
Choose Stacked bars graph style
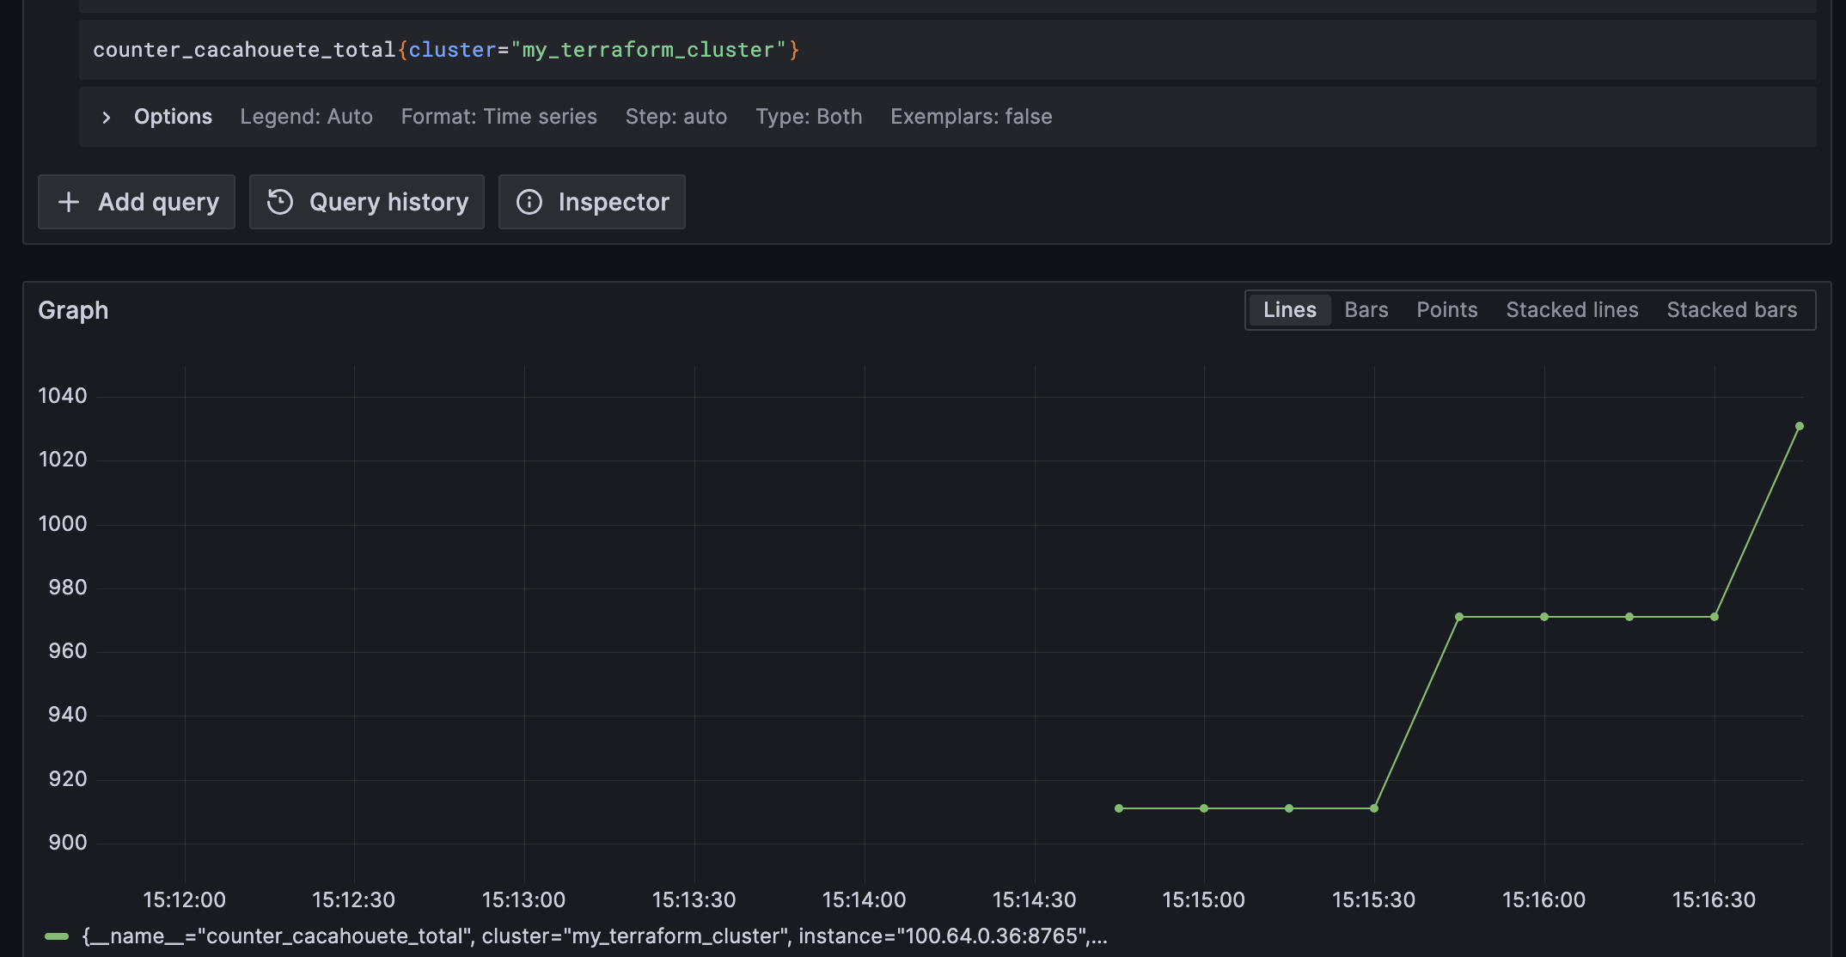(1731, 310)
